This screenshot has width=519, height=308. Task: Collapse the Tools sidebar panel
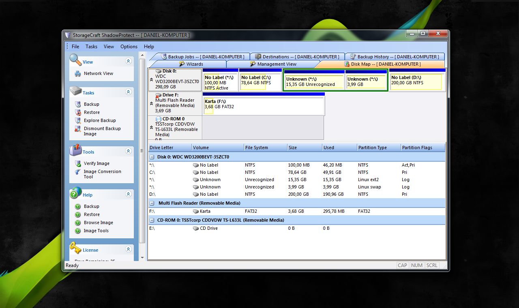(129, 151)
